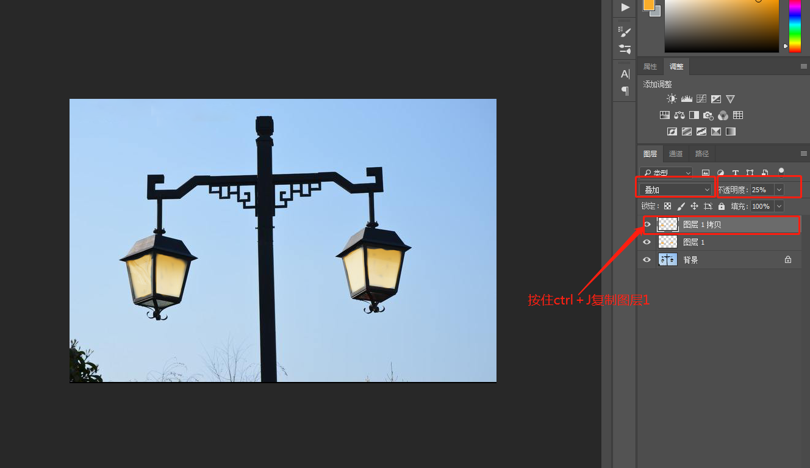This screenshot has height=468, width=810.
Task: Add a Selective Color adjustment
Action: (x=716, y=131)
